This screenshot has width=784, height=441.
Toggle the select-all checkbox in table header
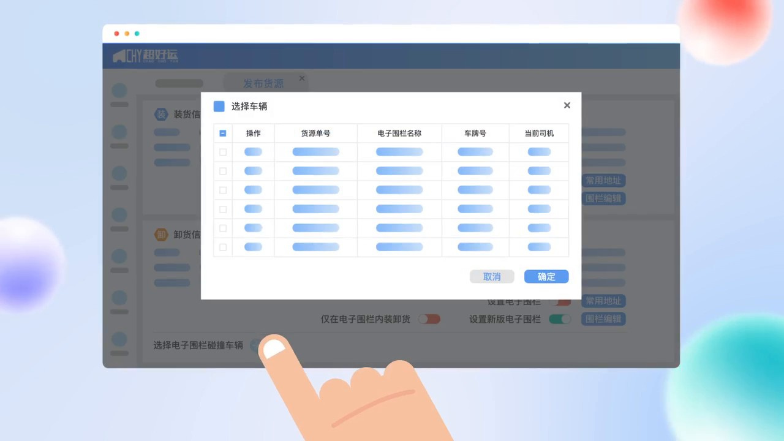click(223, 134)
